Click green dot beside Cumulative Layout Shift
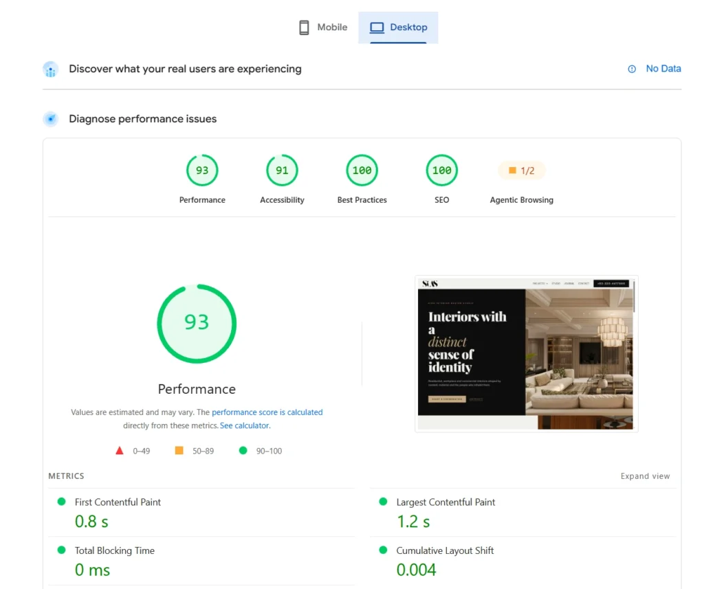This screenshot has width=704, height=589. tap(383, 550)
